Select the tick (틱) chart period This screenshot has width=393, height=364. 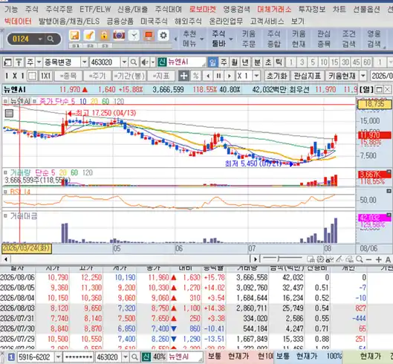(279, 62)
